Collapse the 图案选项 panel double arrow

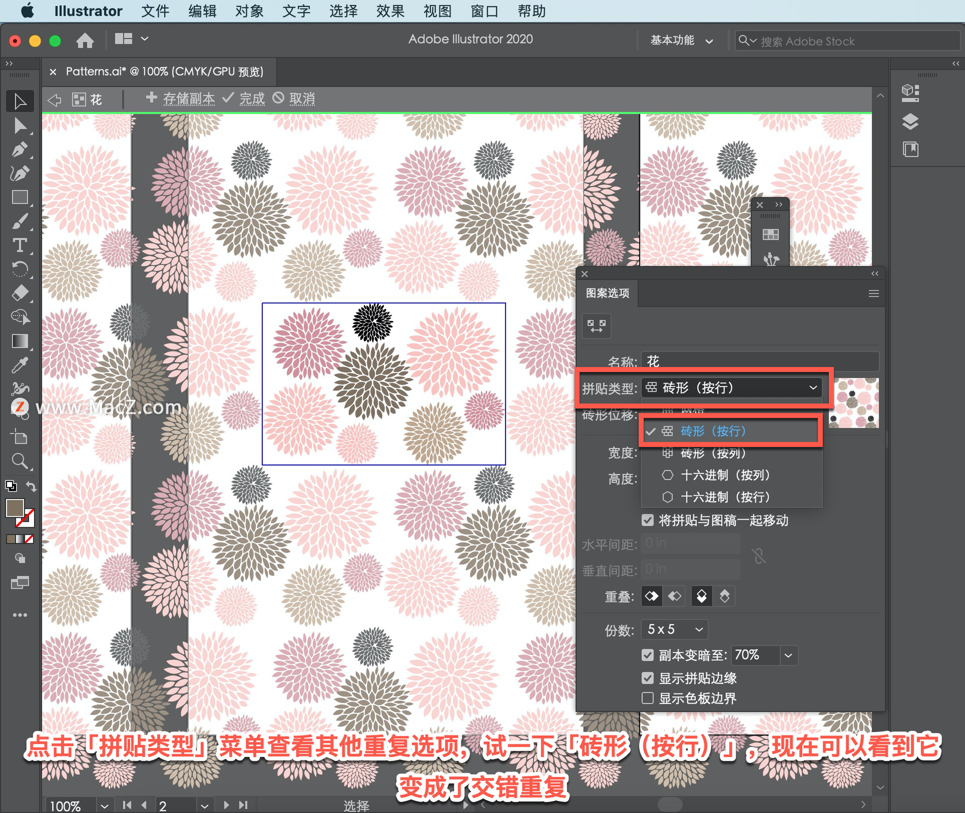click(x=875, y=274)
